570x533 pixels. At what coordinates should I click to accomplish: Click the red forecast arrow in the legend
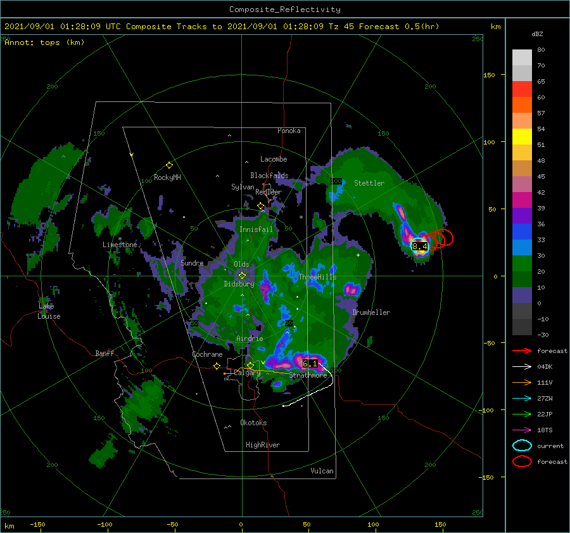[522, 350]
